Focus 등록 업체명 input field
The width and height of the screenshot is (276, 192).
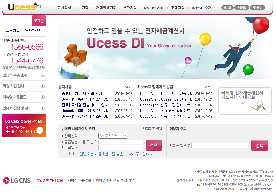(220, 145)
